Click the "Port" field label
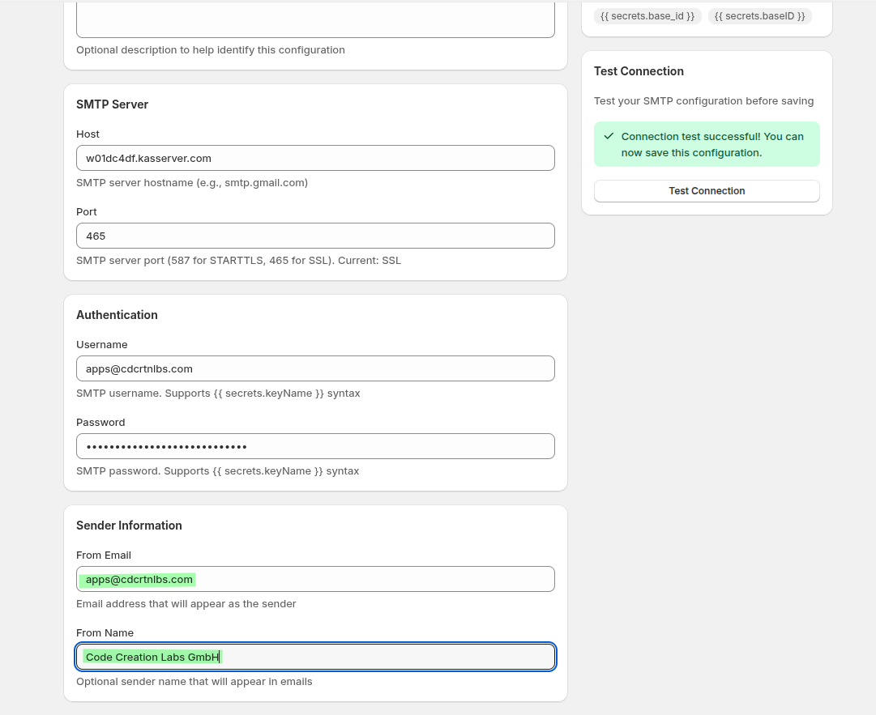Screen dimensions: 876x715 click(x=87, y=211)
